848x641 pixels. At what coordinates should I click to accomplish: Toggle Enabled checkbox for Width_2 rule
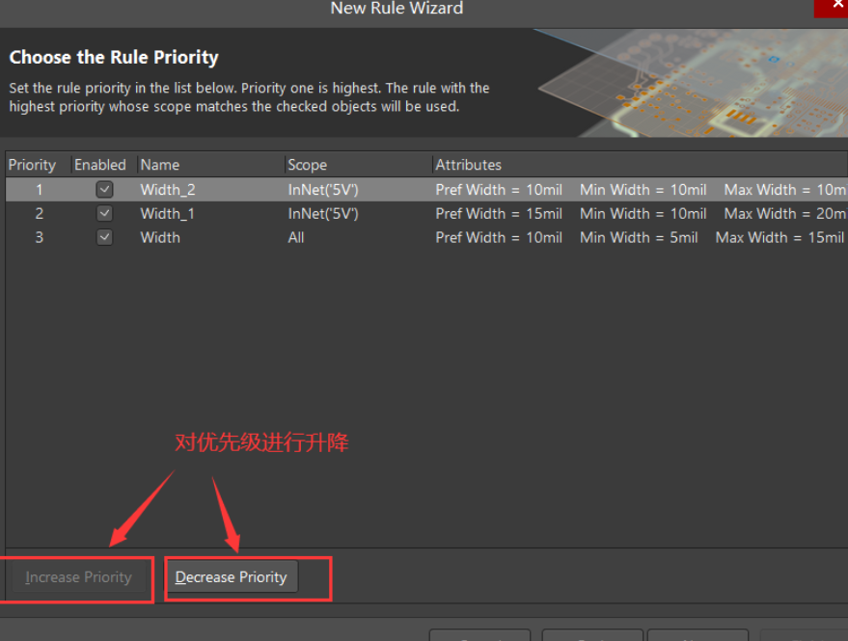pos(104,189)
